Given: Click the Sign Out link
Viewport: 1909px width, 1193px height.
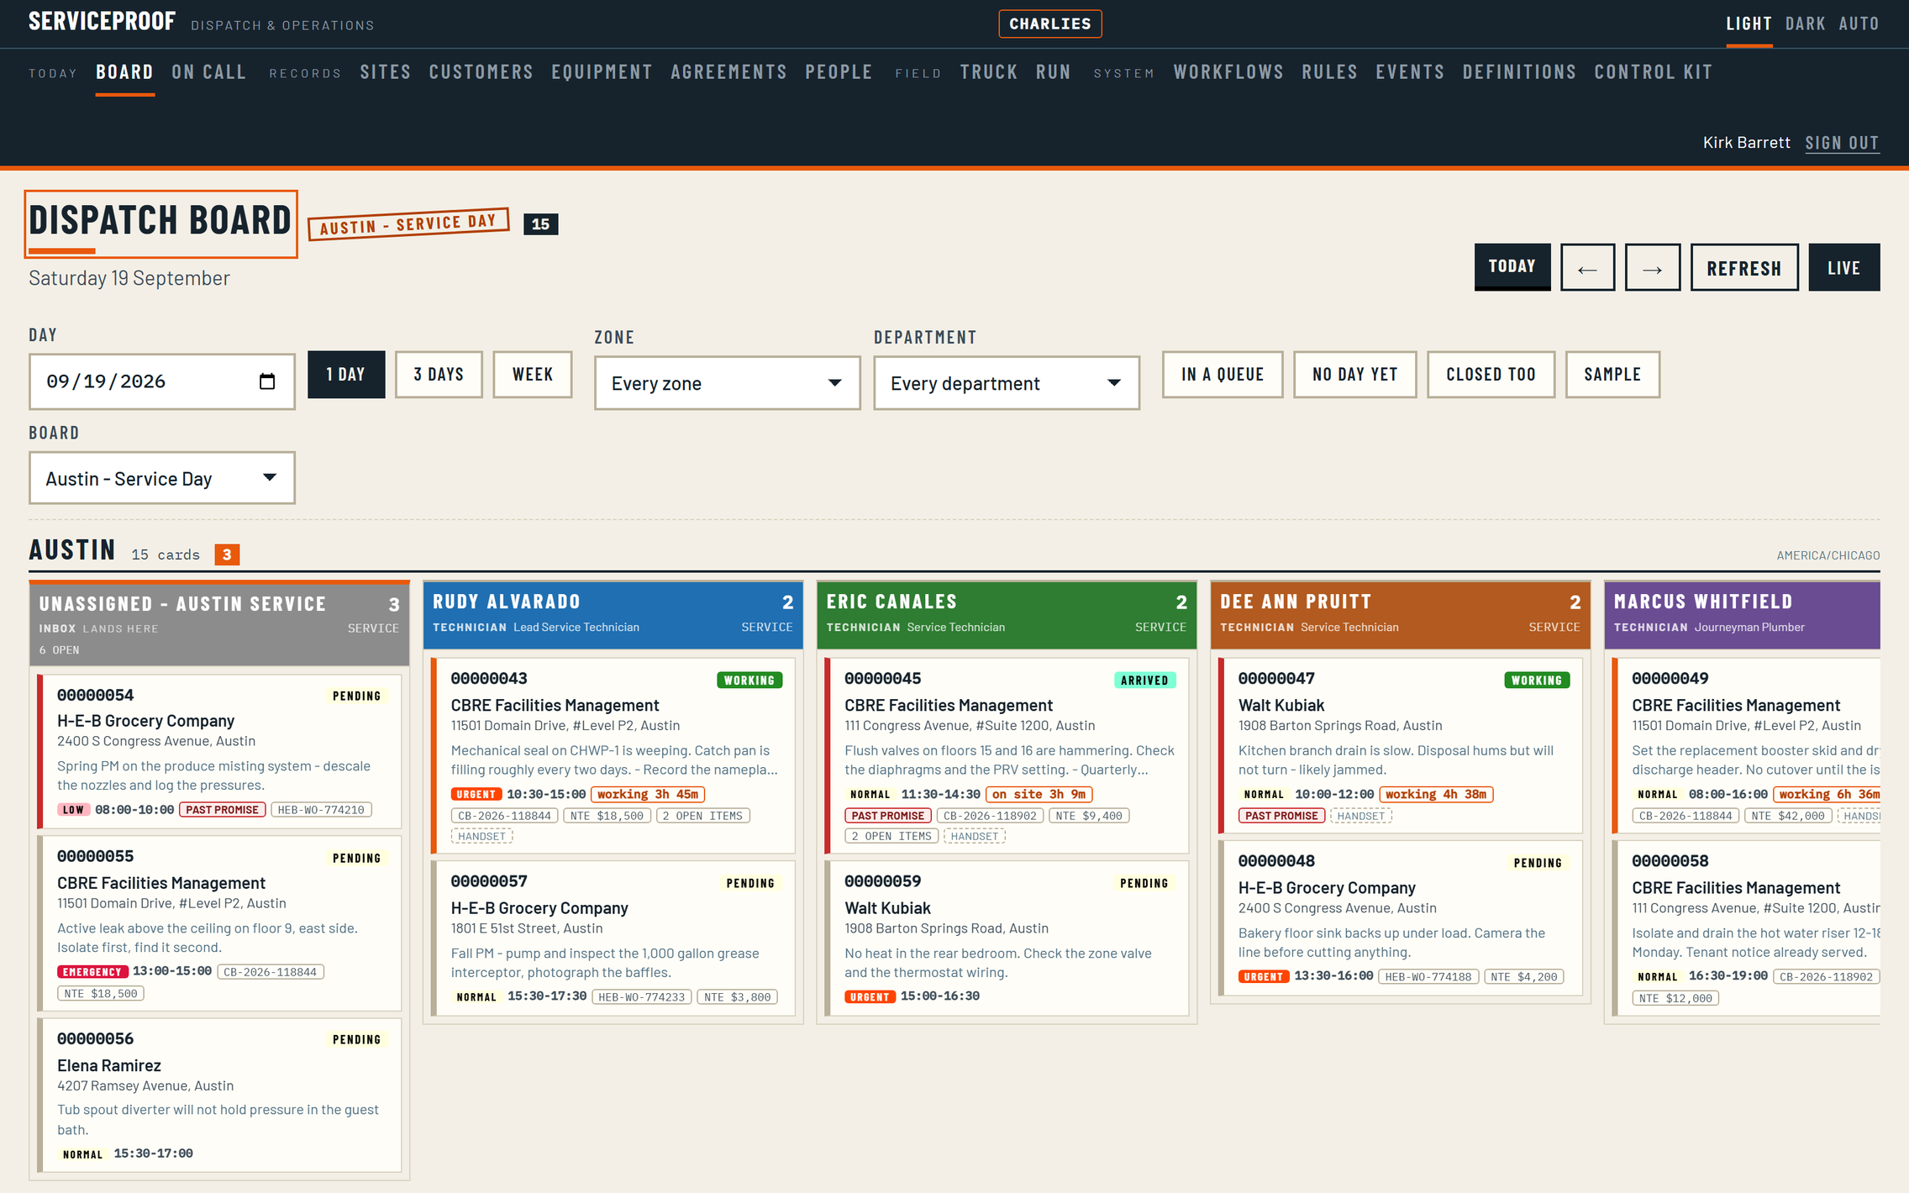Looking at the screenshot, I should coord(1842,143).
